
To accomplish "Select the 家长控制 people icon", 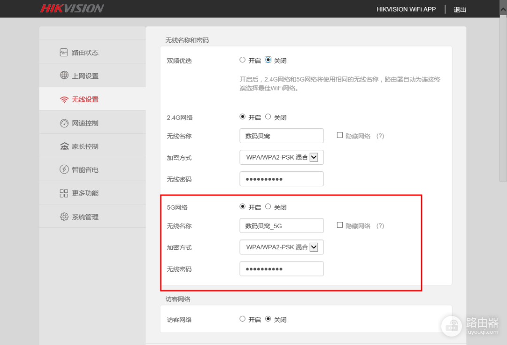I will point(64,146).
